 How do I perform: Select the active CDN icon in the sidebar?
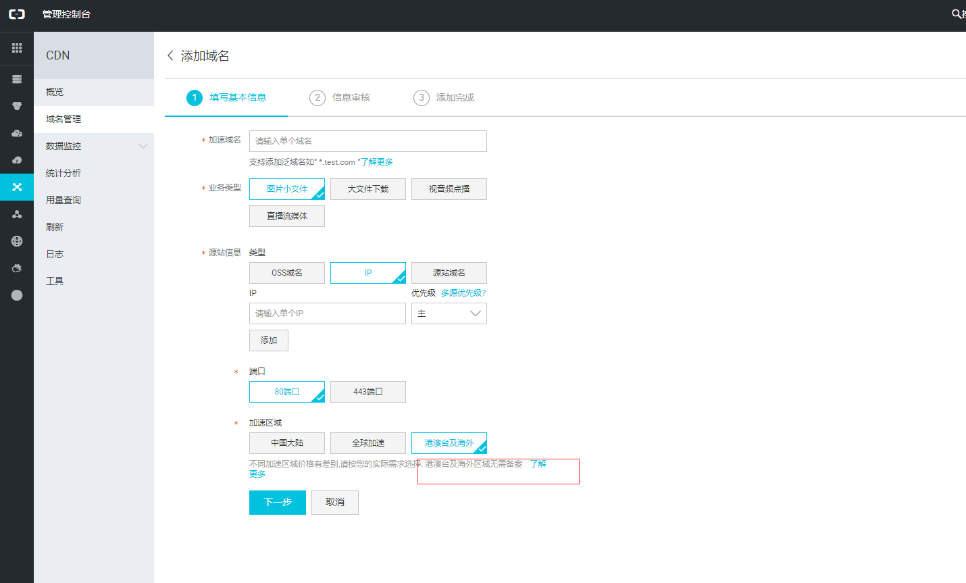[17, 187]
